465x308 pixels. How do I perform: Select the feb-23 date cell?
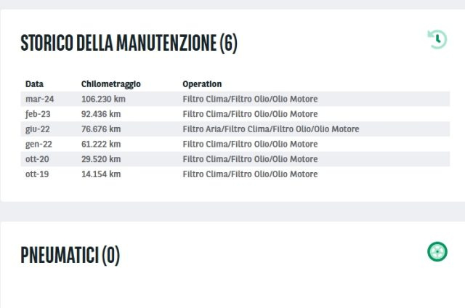pos(38,114)
